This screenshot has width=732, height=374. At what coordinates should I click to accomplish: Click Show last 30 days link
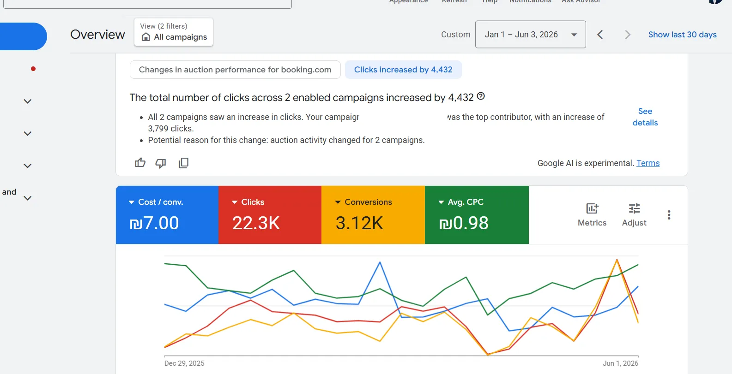tap(682, 35)
